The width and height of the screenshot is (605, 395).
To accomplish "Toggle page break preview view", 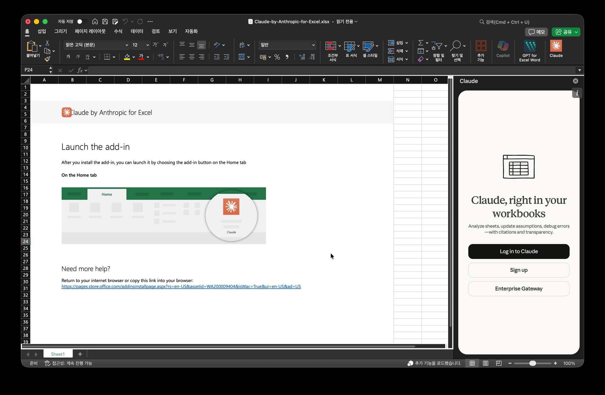I will pos(498,363).
